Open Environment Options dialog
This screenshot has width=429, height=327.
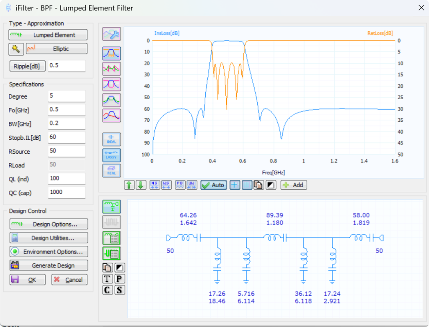(x=49, y=252)
